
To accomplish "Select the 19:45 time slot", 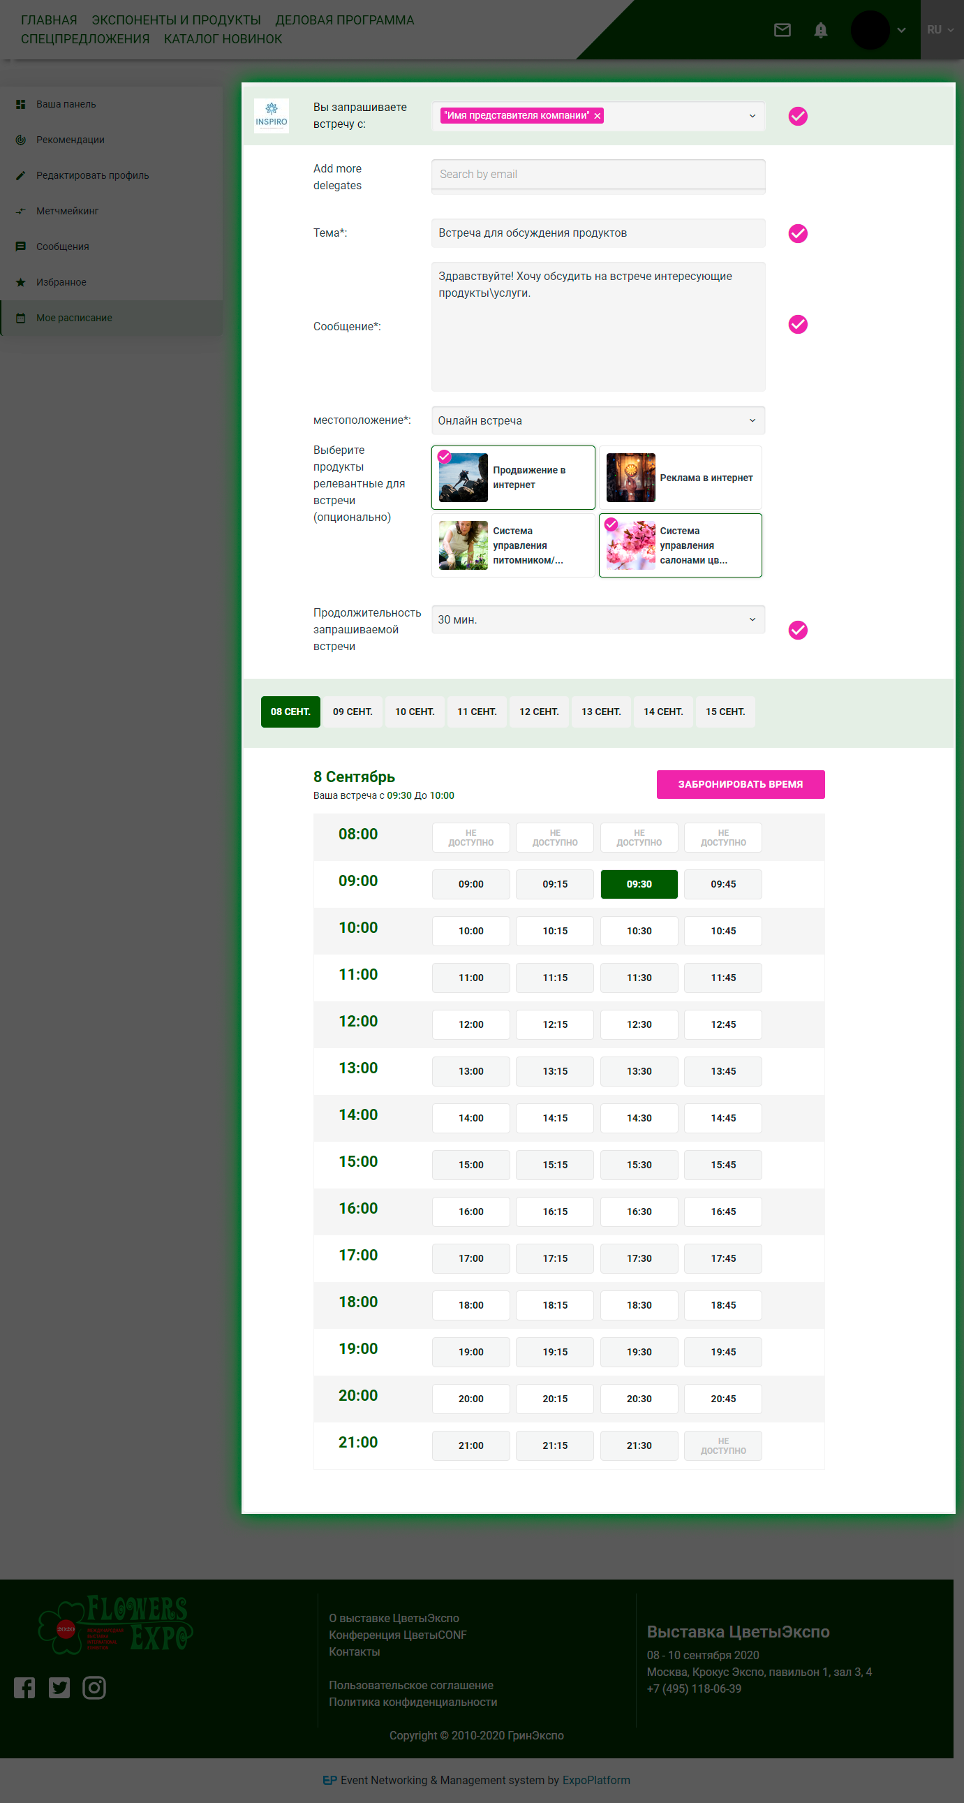I will tap(723, 1351).
